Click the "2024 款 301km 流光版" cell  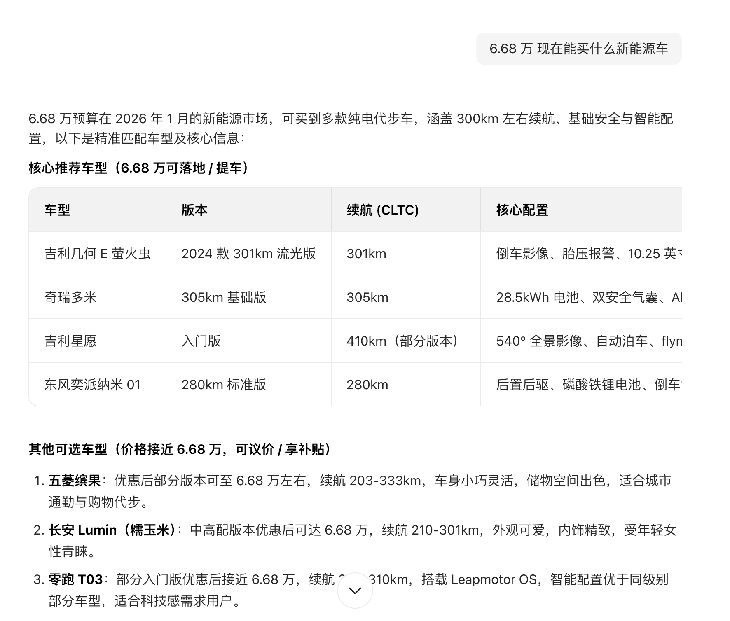tap(248, 254)
